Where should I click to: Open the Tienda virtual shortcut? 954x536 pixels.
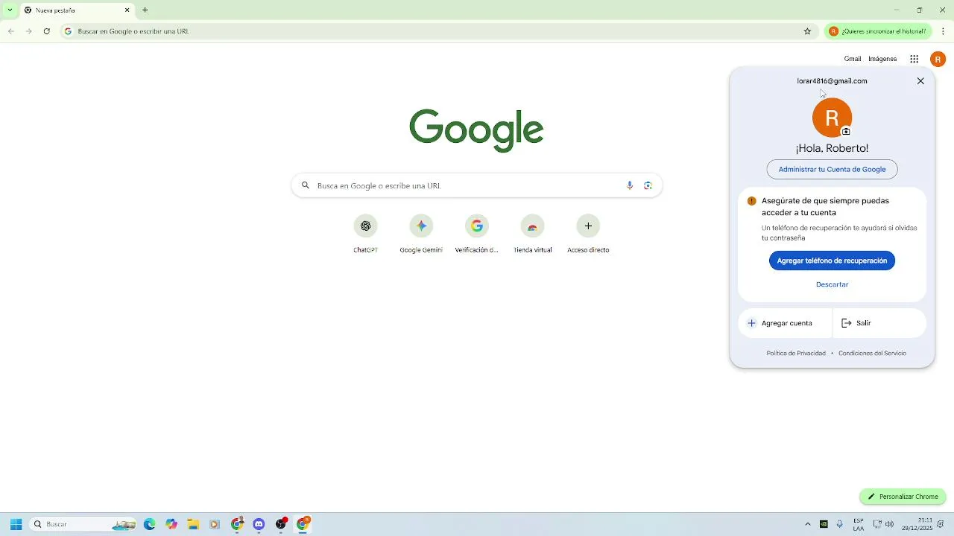coord(532,234)
